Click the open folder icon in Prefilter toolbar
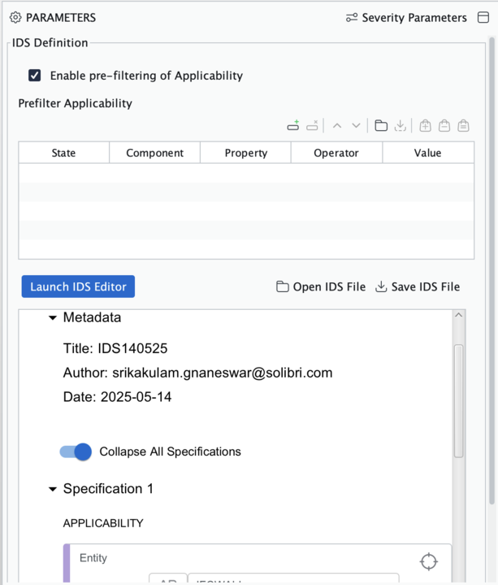This screenshot has width=498, height=585. [x=381, y=126]
